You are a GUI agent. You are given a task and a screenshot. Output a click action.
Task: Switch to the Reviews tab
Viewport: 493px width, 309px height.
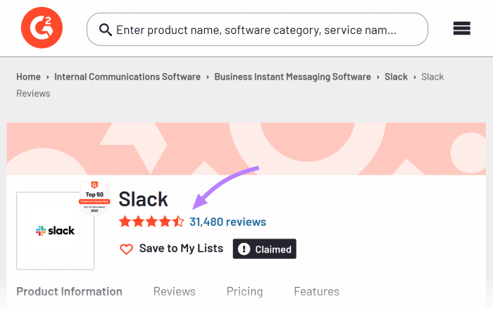click(x=174, y=291)
